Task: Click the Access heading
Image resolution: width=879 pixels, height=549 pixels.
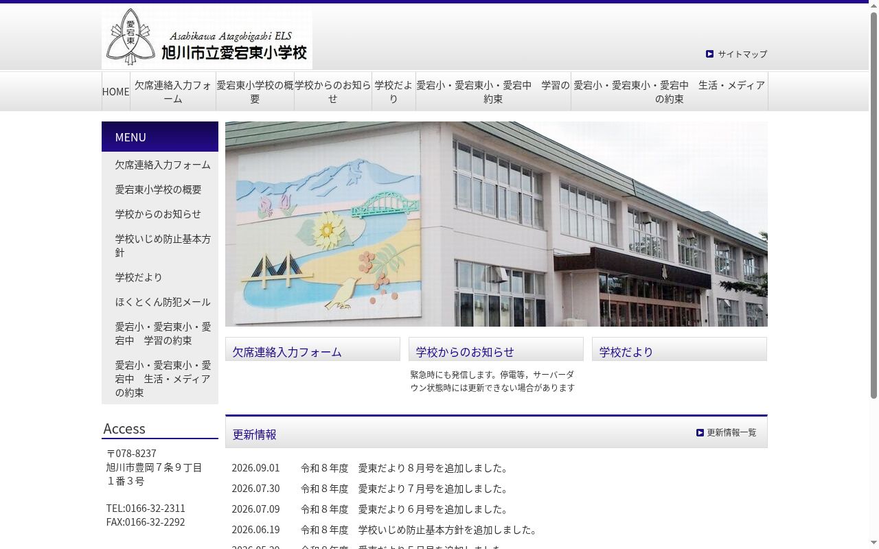Action: (x=124, y=428)
